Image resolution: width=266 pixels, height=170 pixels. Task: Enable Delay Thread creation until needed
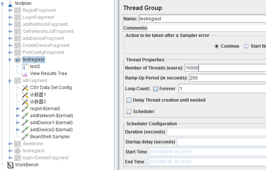tap(129, 100)
